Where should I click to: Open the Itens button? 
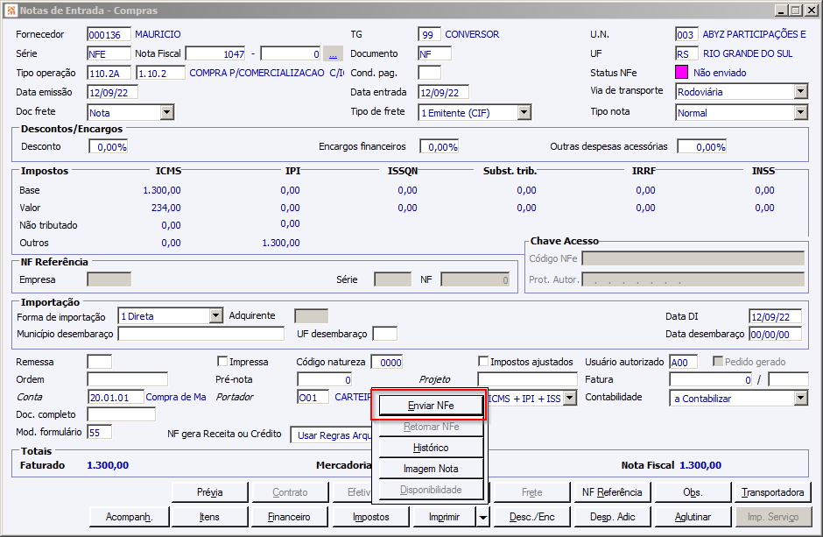(210, 517)
